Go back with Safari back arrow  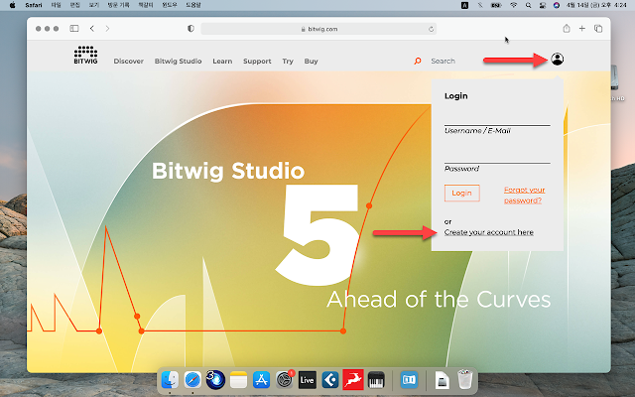92,29
